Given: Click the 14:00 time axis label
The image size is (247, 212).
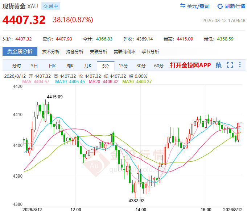Looking at the screenshot, I should tap(141, 210).
